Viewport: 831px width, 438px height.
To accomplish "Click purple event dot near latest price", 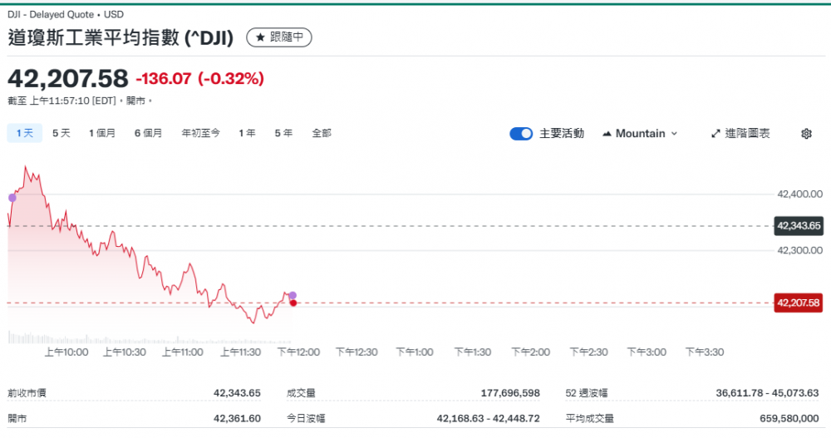I will pos(293,295).
